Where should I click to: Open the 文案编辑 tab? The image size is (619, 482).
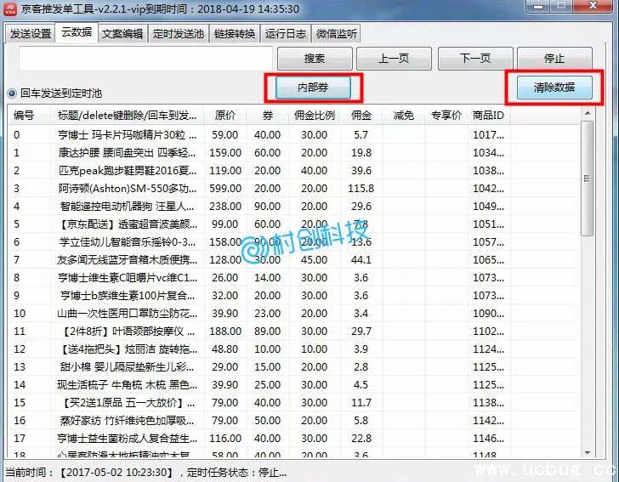[122, 33]
